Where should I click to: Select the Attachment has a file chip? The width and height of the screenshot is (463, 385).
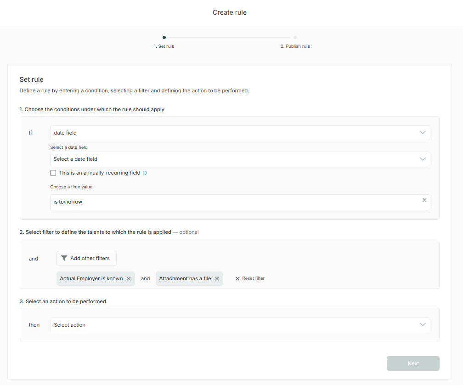coord(185,278)
